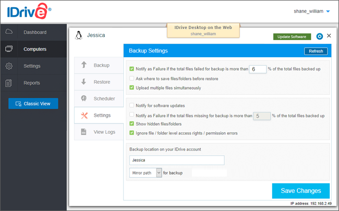The width and height of the screenshot is (339, 211).
Task: Click the IDrive Desktop on the Web banner
Action: click(203, 30)
